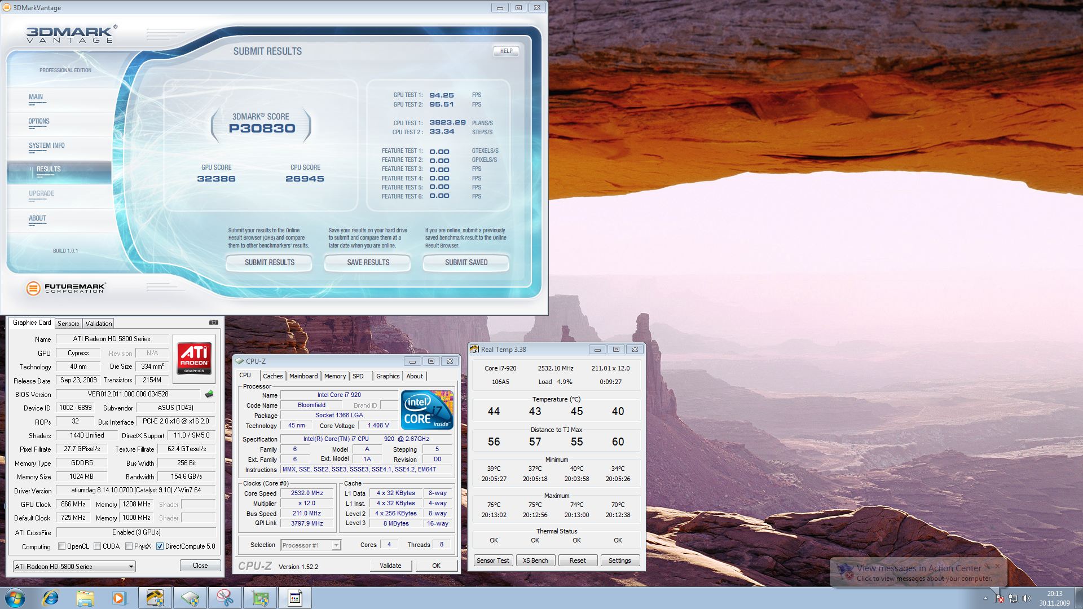The height and width of the screenshot is (609, 1083).
Task: Open the Mainboard tab in CPU-Z
Action: (303, 376)
